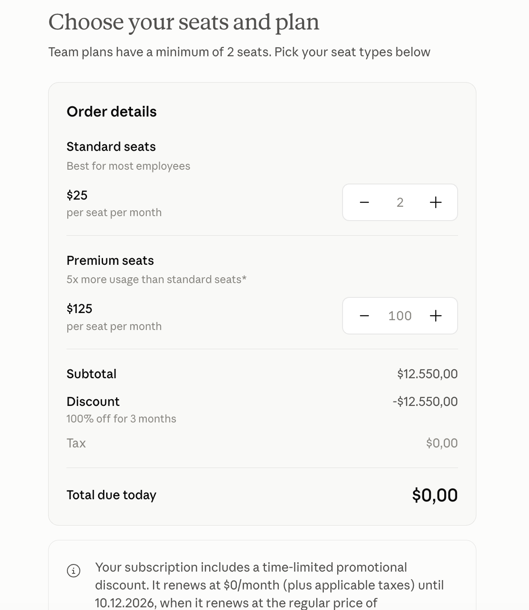Click the Tax amount $0,00
The height and width of the screenshot is (610, 529).
coord(442,443)
